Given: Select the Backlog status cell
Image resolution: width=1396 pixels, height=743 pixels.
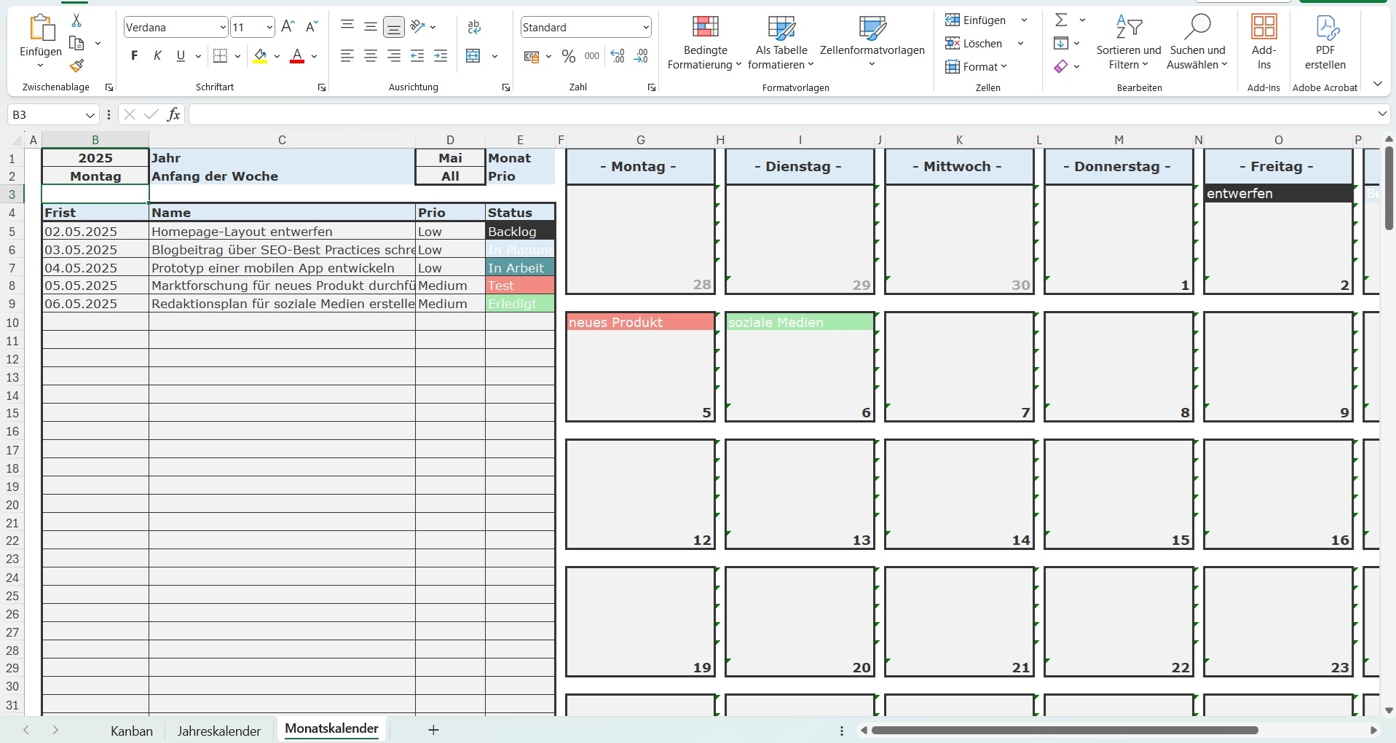Looking at the screenshot, I should coord(520,232).
